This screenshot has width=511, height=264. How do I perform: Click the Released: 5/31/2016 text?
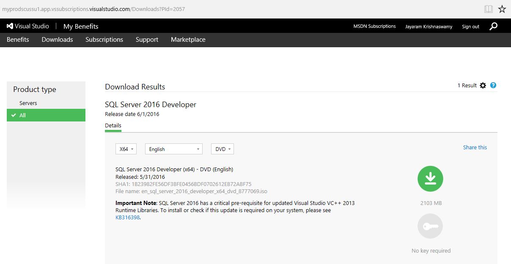click(140, 177)
